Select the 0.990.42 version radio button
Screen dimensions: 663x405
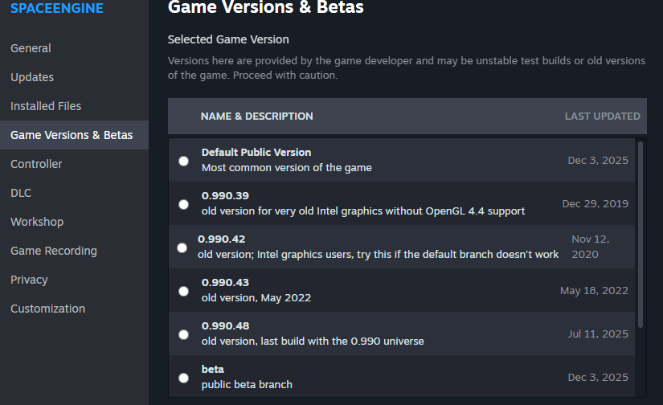(182, 247)
